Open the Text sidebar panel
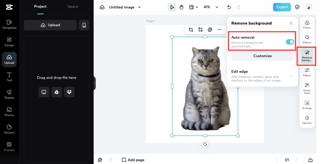Screen dimensions: 327x164 tap(9, 77)
